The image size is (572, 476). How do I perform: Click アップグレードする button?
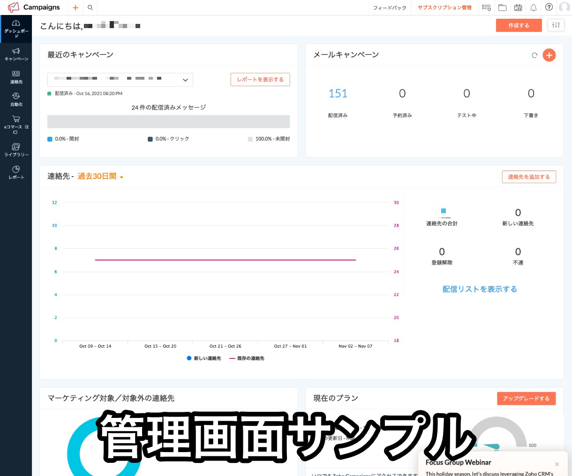(x=526, y=398)
